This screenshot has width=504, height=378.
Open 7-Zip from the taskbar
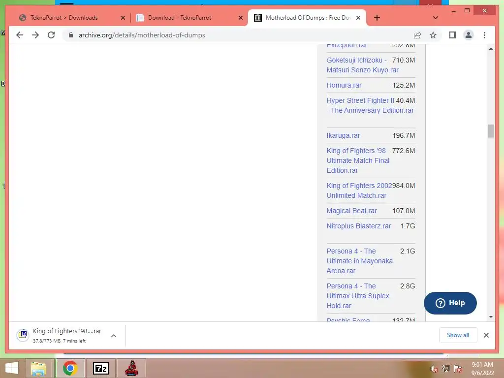[x=100, y=368]
